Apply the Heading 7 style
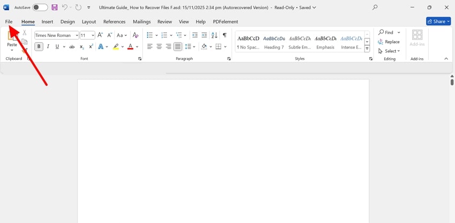 [274, 42]
